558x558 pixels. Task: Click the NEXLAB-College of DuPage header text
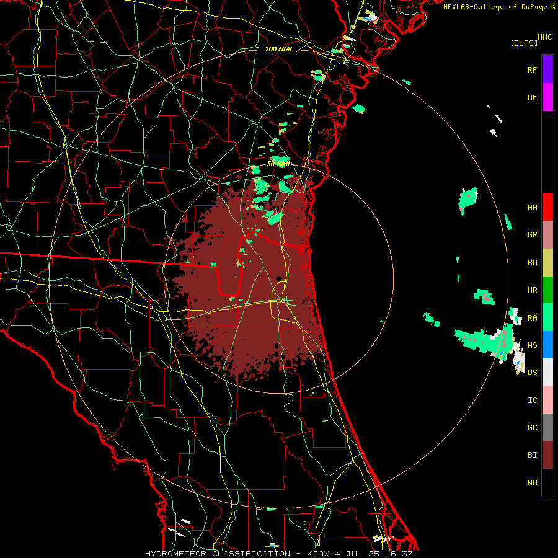coord(495,7)
